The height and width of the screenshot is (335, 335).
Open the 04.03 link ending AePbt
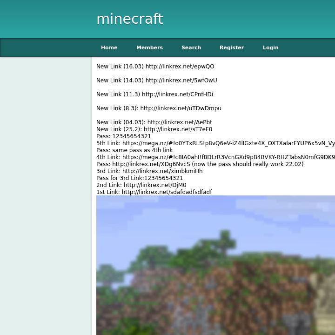(x=180, y=122)
